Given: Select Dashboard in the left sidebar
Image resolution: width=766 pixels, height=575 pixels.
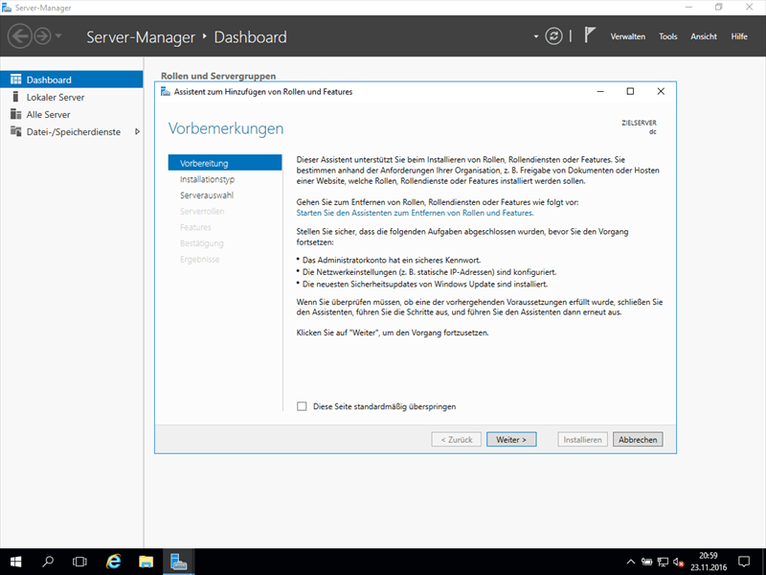Looking at the screenshot, I should pos(71,80).
